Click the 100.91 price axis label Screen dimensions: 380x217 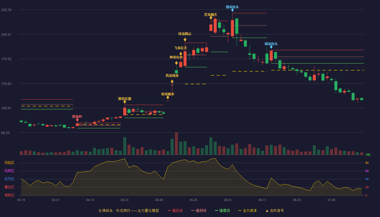[6, 108]
